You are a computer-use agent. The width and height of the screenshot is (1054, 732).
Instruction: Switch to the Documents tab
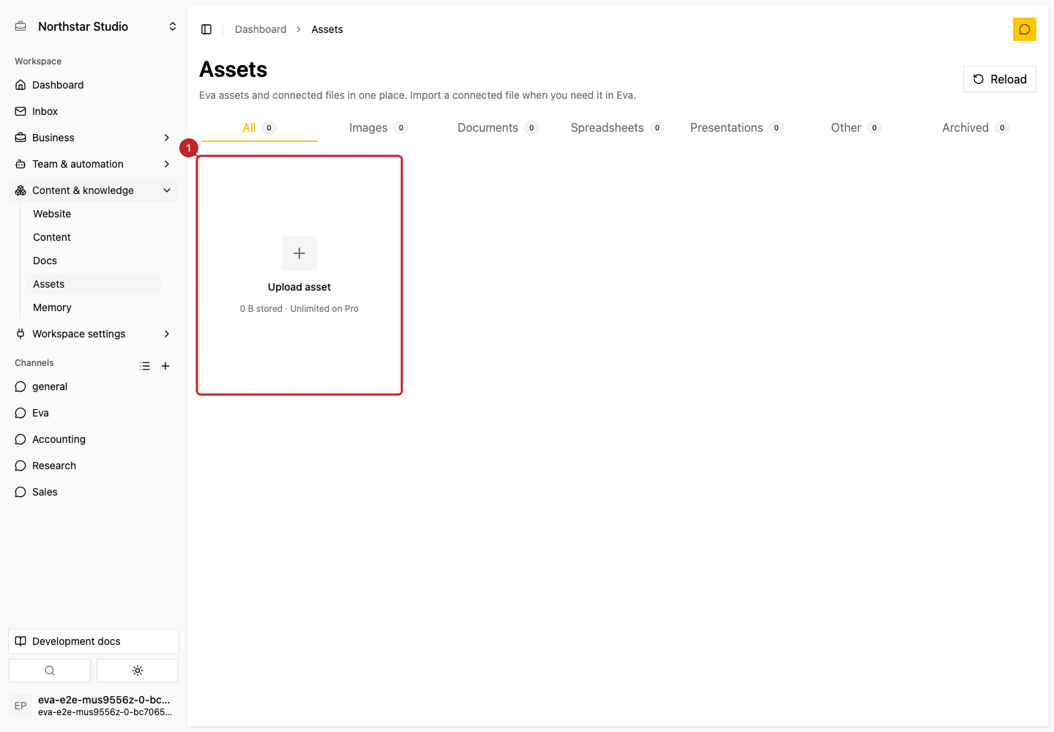point(498,127)
